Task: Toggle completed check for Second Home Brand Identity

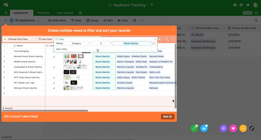Action: (54, 56)
